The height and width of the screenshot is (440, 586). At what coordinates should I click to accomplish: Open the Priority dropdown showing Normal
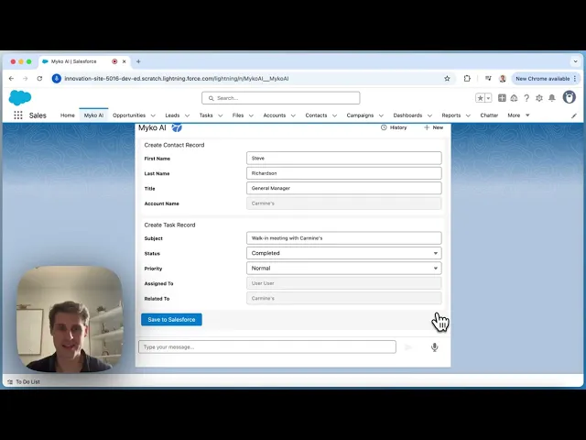[x=344, y=268]
